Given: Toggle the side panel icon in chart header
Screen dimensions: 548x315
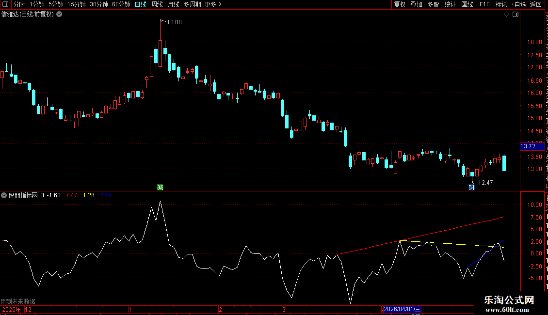Looking at the screenshot, I should [x=516, y=15].
